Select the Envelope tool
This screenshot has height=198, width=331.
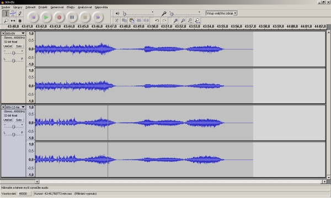click(x=13, y=13)
